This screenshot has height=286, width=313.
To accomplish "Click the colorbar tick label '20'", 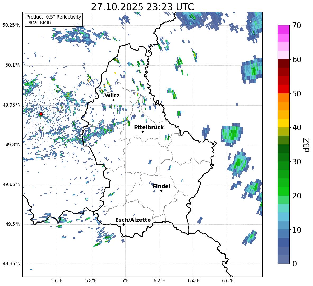I will 297,196.
